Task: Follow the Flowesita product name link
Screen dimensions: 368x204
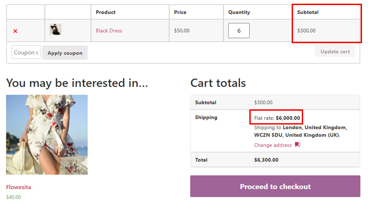Action: (x=18, y=187)
